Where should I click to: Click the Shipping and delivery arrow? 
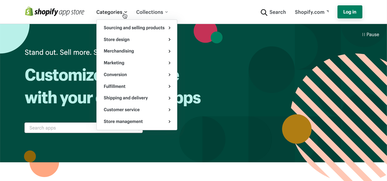point(169,98)
